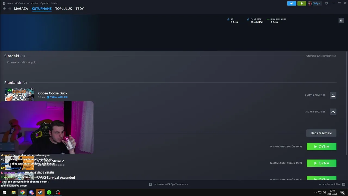Screen dimensions: 348x196
Task: Open Discord from taskbar
Action: (x=31, y=192)
